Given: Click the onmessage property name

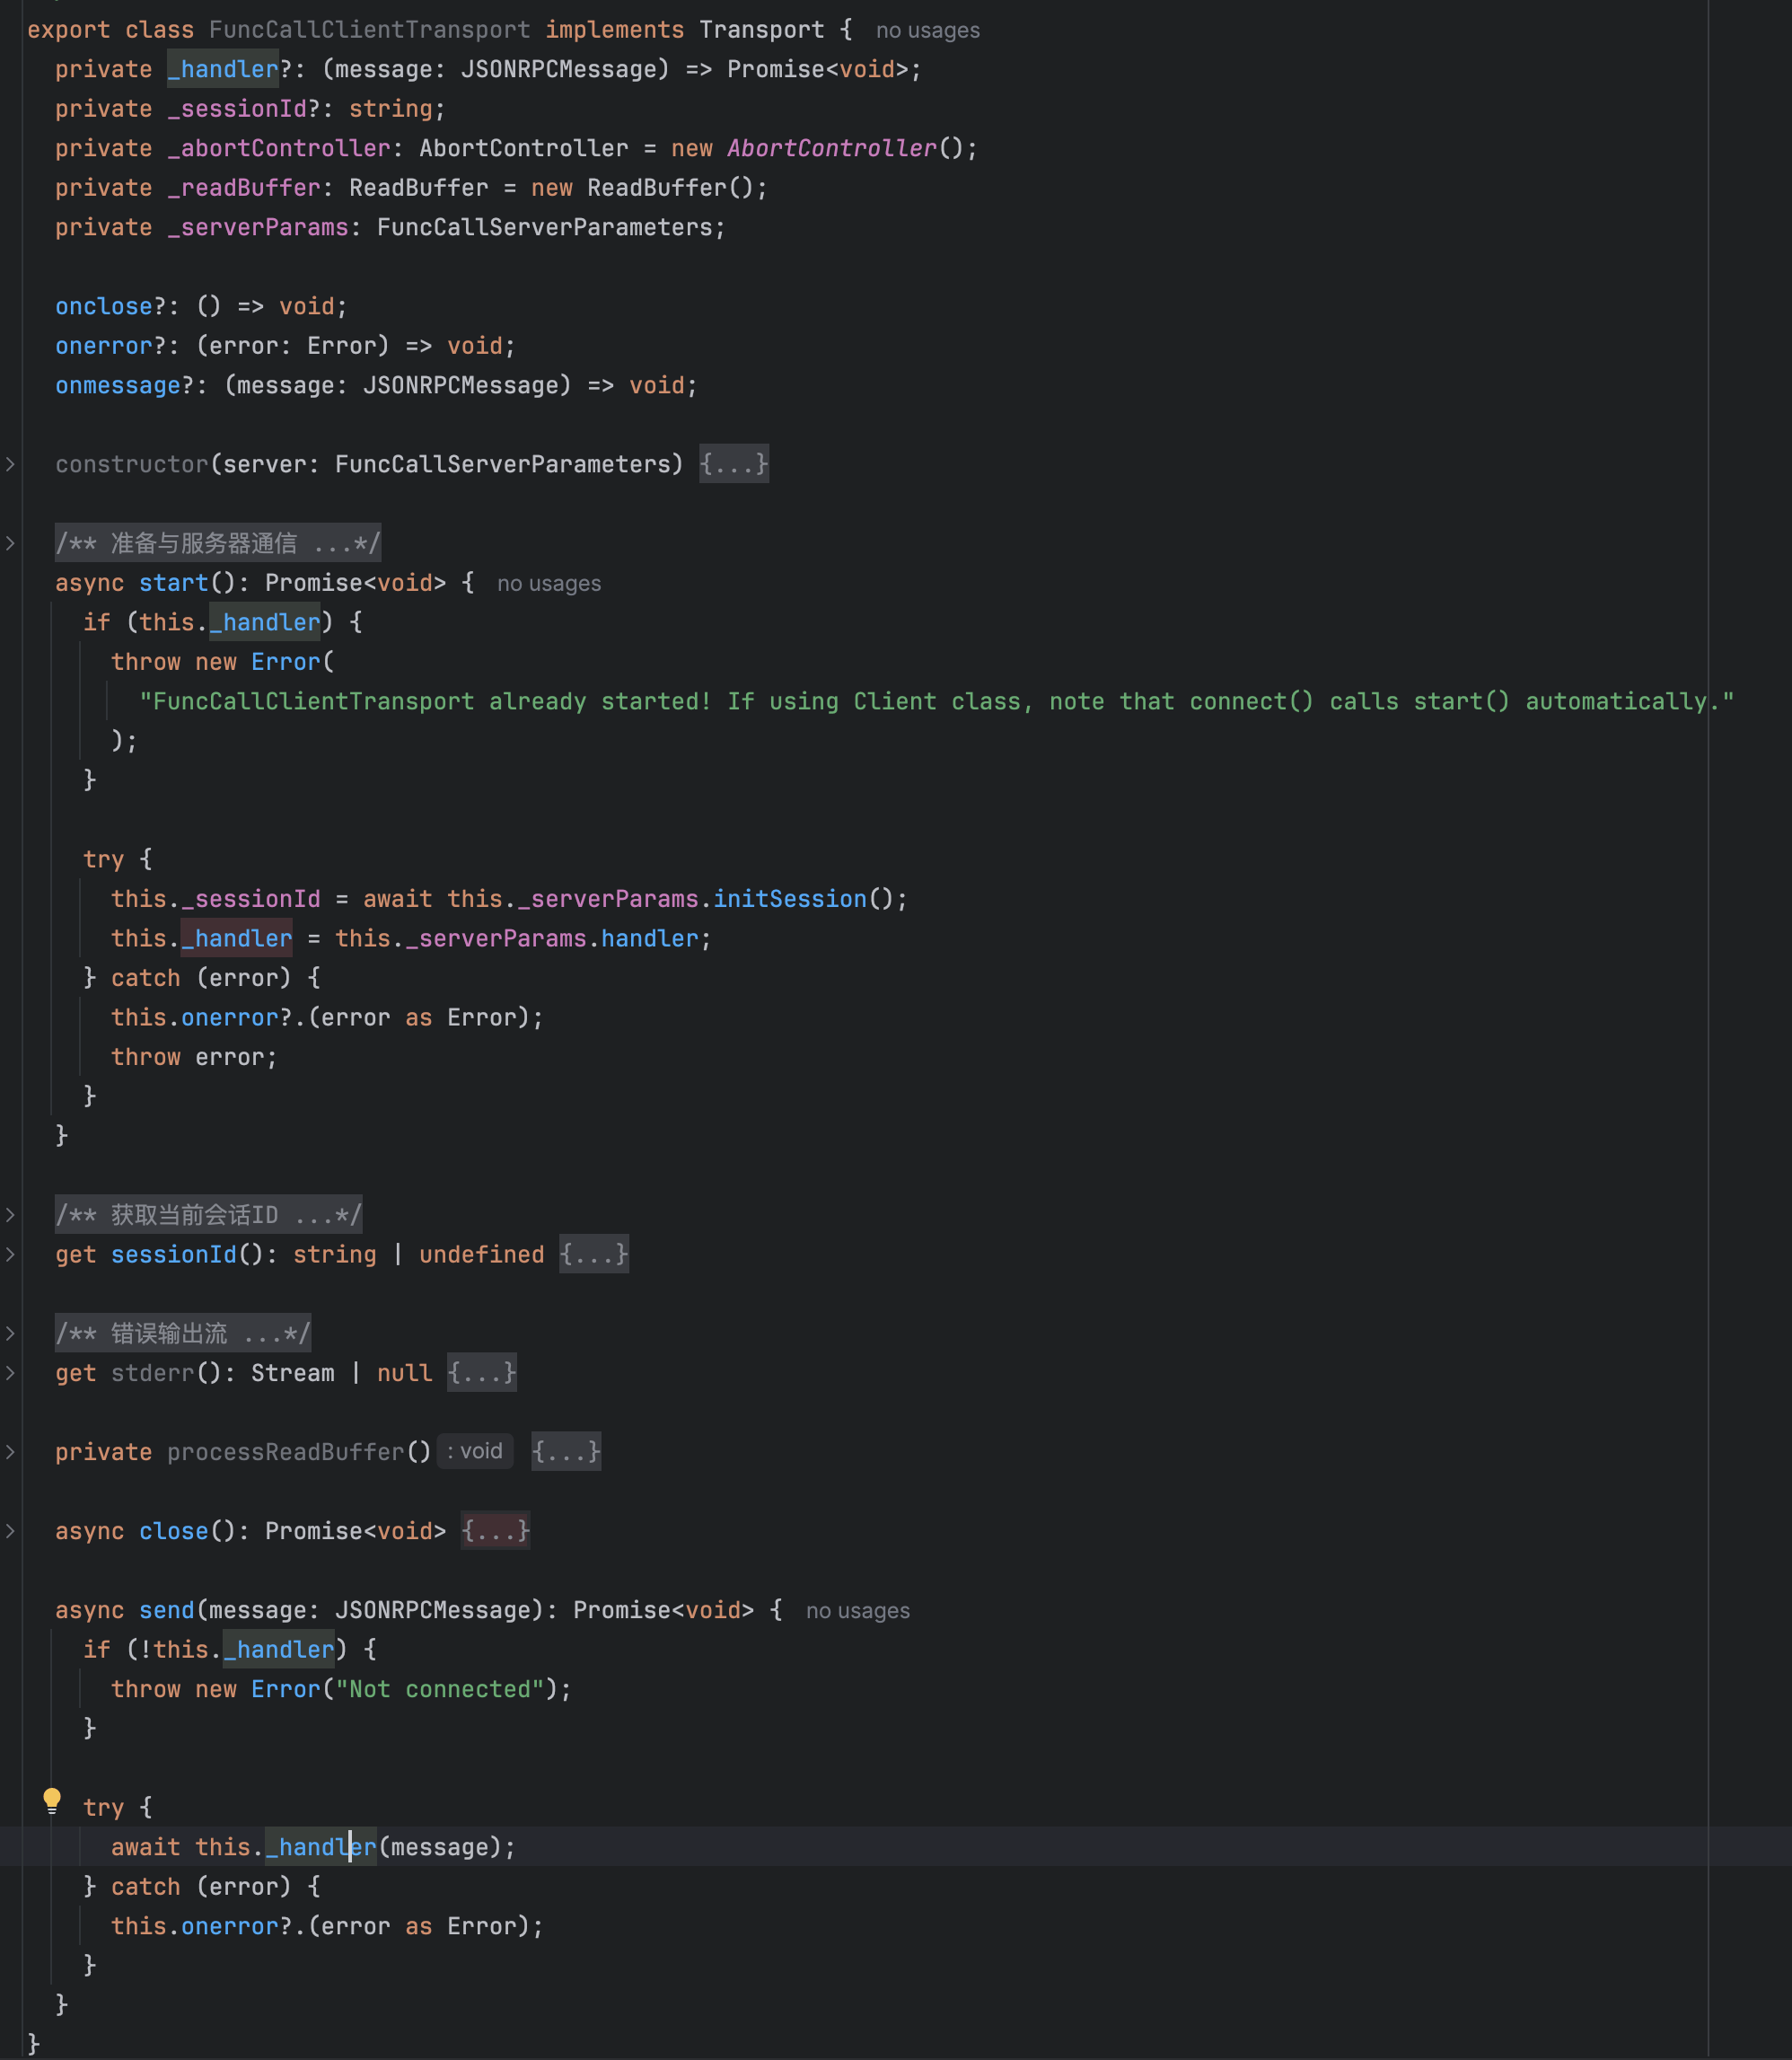Looking at the screenshot, I should coord(118,385).
